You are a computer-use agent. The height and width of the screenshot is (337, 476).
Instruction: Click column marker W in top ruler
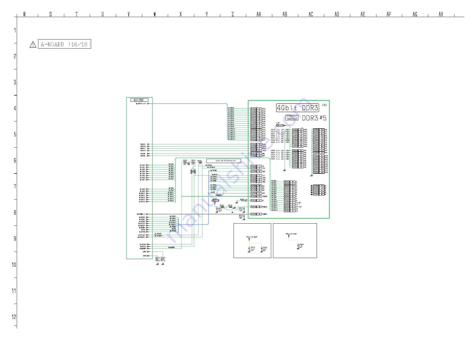154,14
